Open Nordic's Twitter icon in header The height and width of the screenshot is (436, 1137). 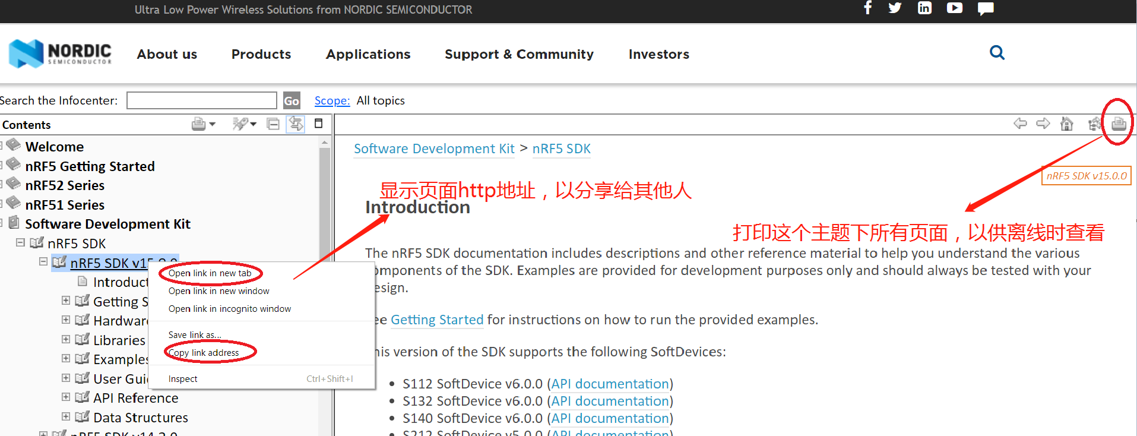[x=895, y=8]
